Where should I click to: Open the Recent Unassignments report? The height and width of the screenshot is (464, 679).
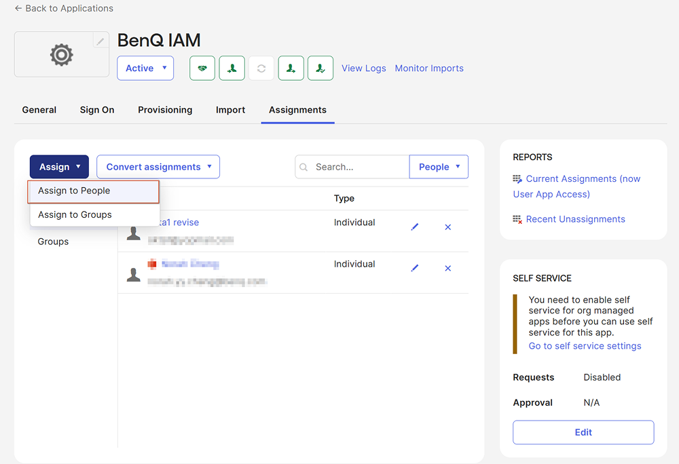[x=575, y=219]
